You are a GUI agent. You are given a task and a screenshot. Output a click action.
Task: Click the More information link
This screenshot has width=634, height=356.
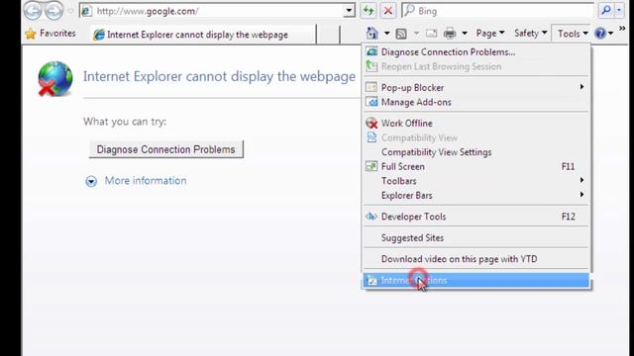(146, 180)
